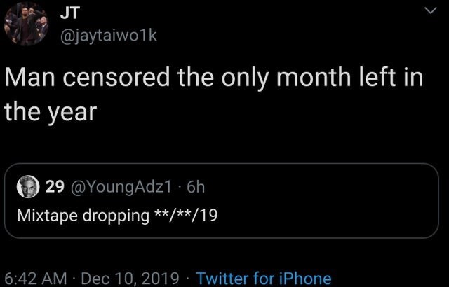Click the quoted display name 29
The image size is (449, 287).
click(x=55, y=186)
